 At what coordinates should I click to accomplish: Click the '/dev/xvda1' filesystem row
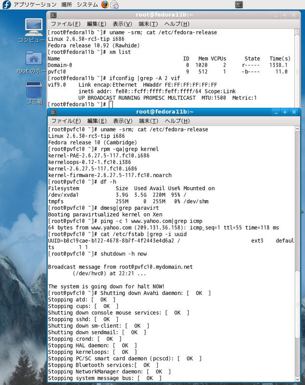coord(117,195)
